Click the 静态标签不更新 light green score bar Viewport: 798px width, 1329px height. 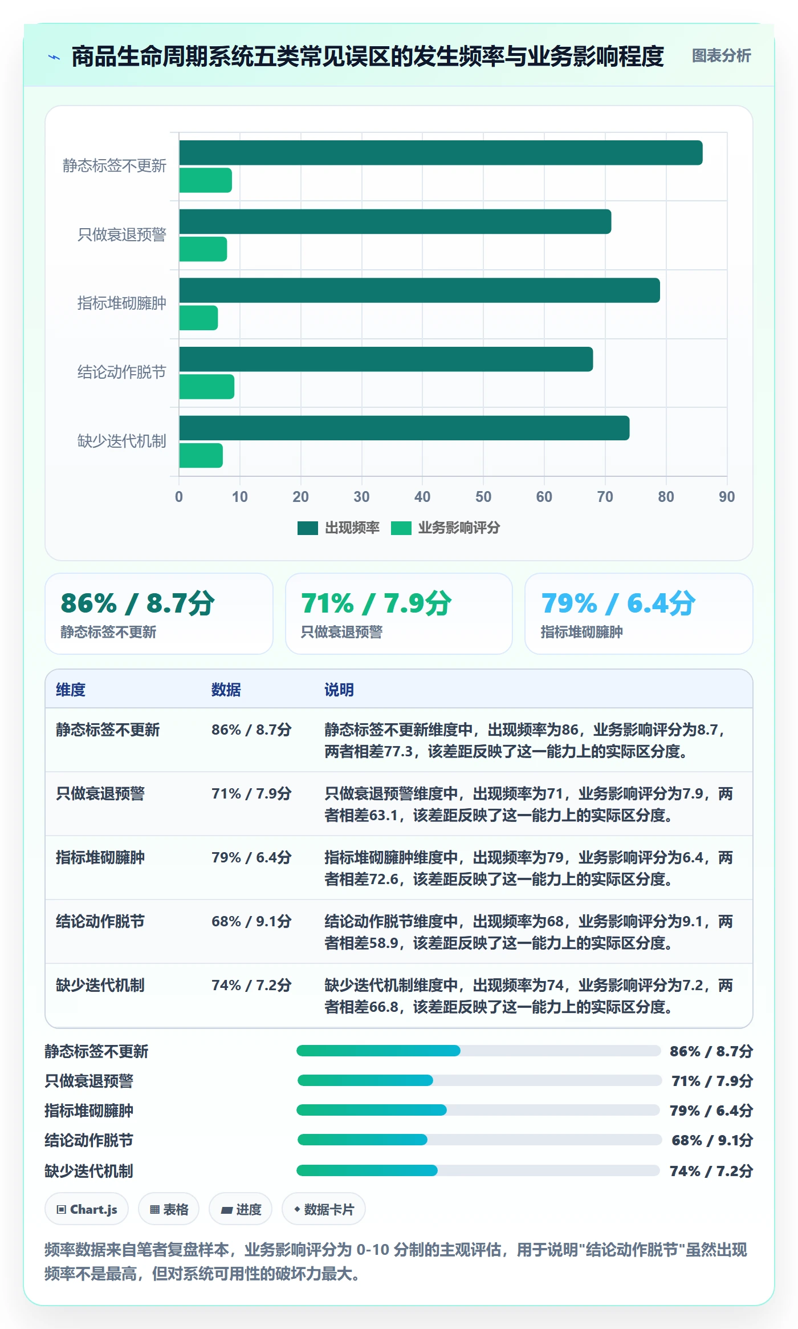[205, 180]
